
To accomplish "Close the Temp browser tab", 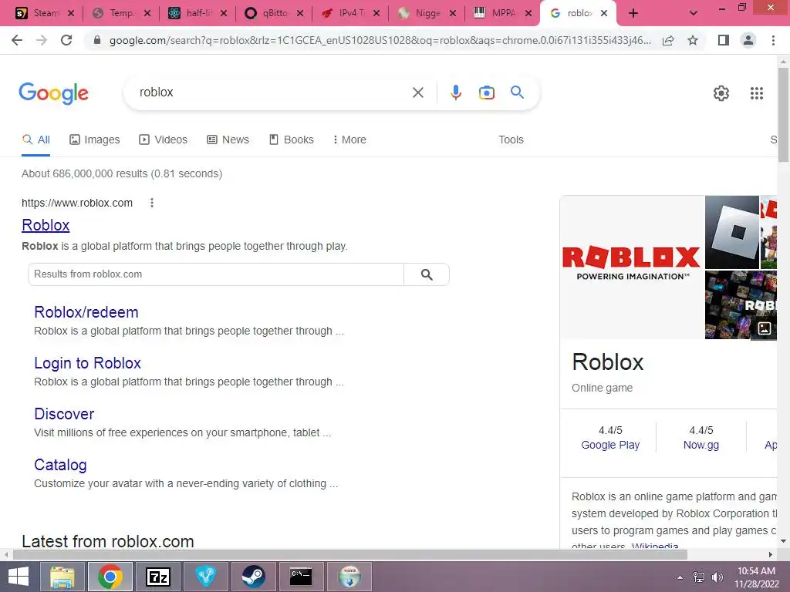I will pyautogui.click(x=147, y=14).
